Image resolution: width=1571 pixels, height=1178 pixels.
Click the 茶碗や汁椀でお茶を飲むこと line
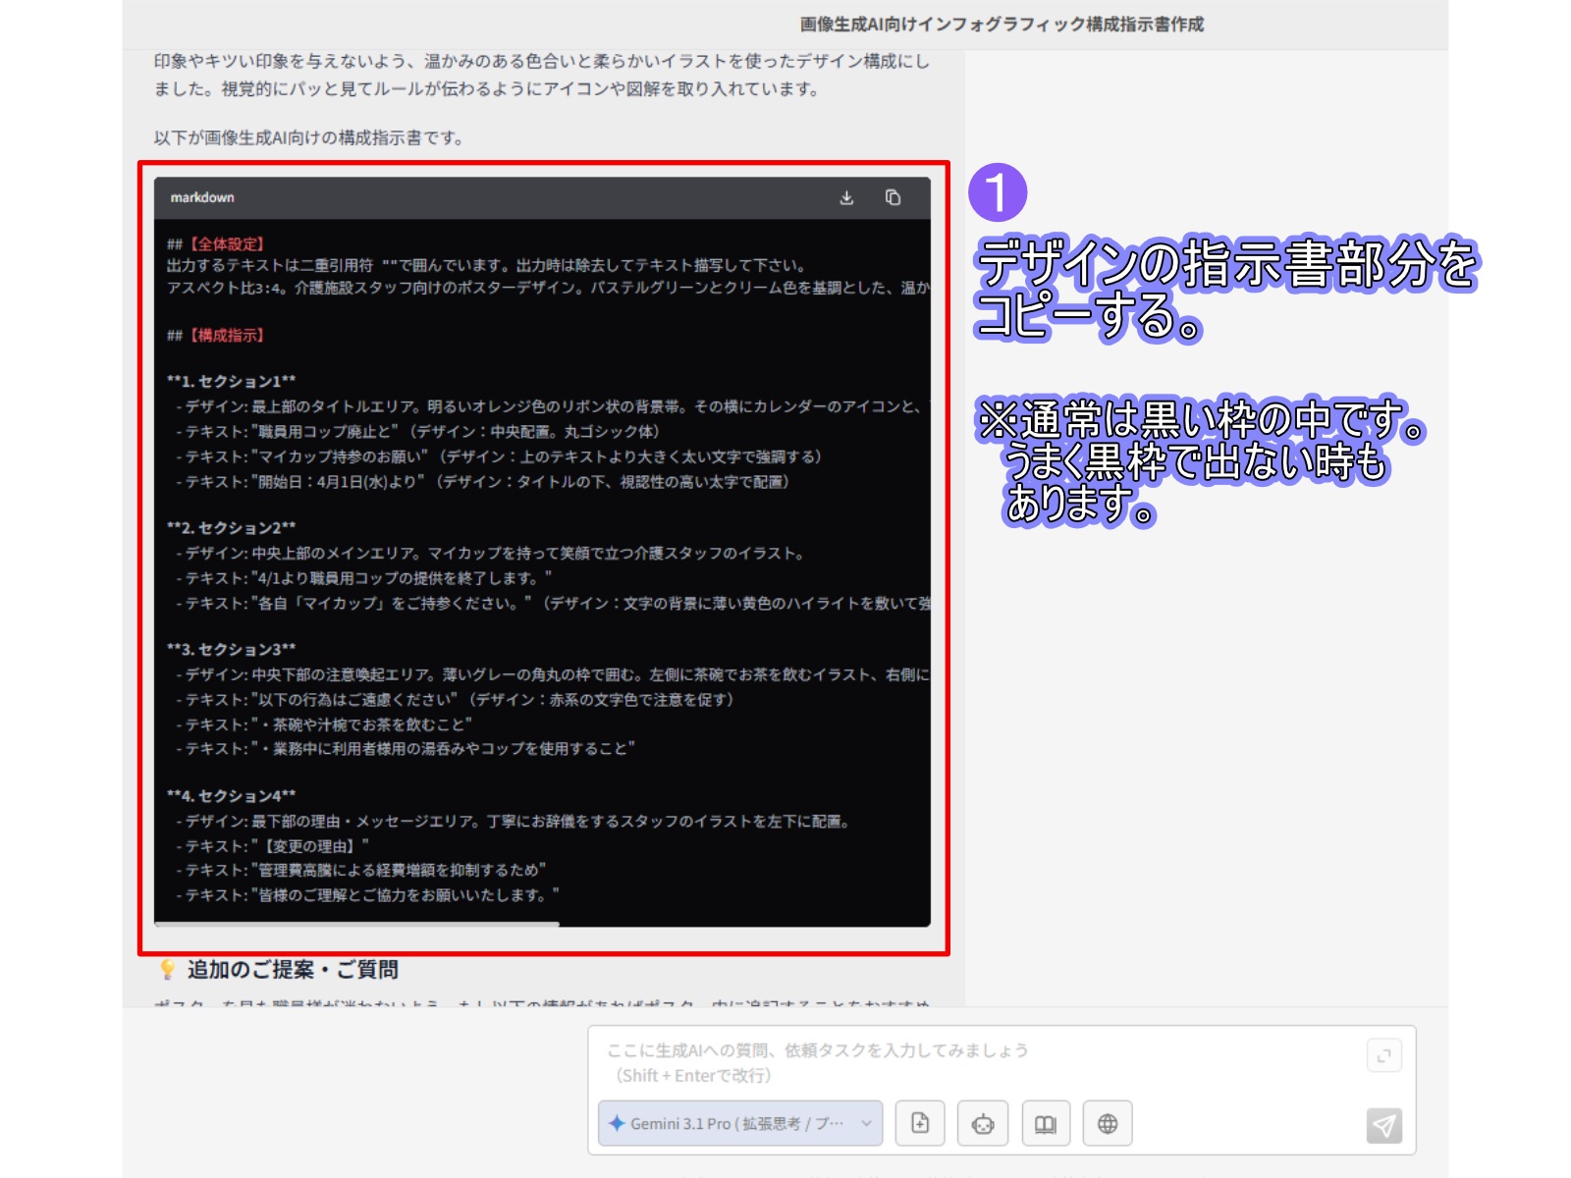(x=324, y=724)
